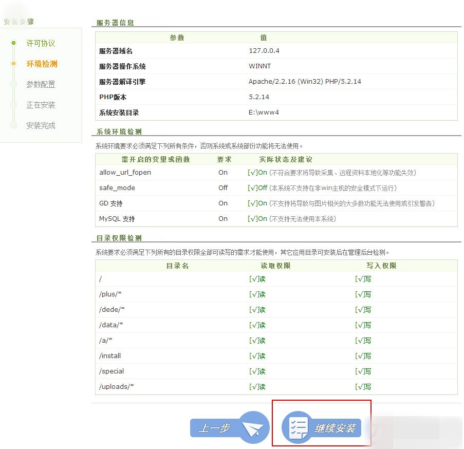This screenshot has height=449, width=464.
Task: Select the 环境检测 step
Action: pos(42,64)
